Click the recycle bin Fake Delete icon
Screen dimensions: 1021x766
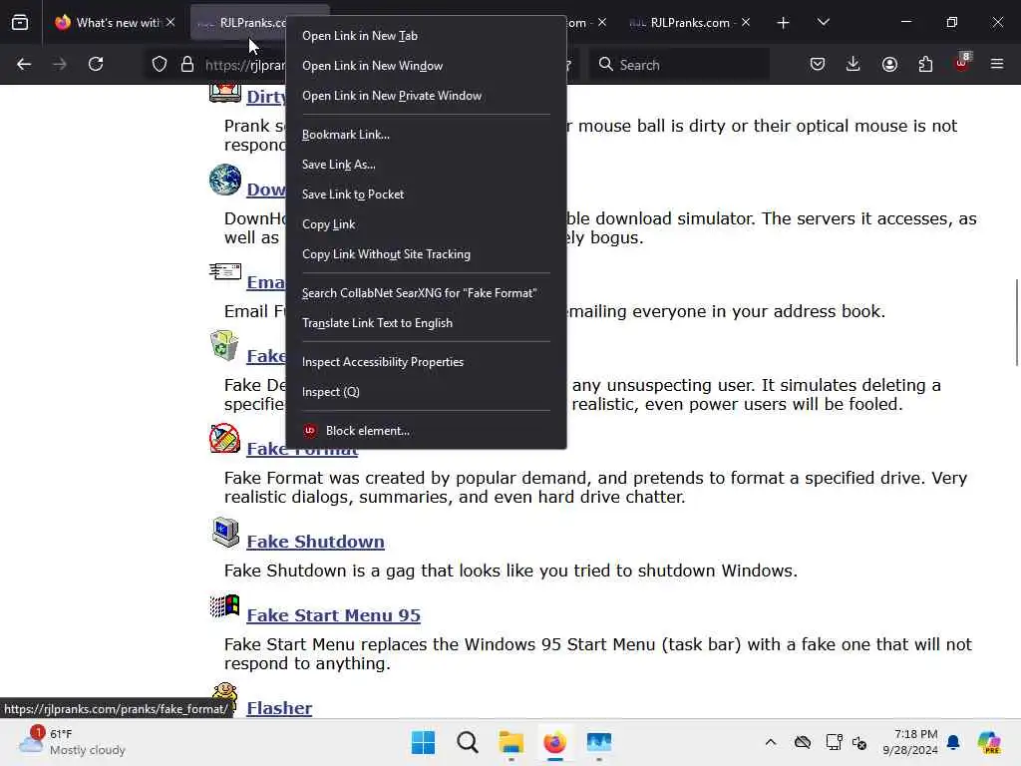(224, 345)
